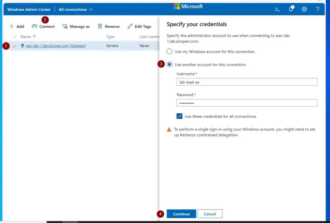
Task: Click the Edit Tags pencil icon
Action: coord(130,26)
